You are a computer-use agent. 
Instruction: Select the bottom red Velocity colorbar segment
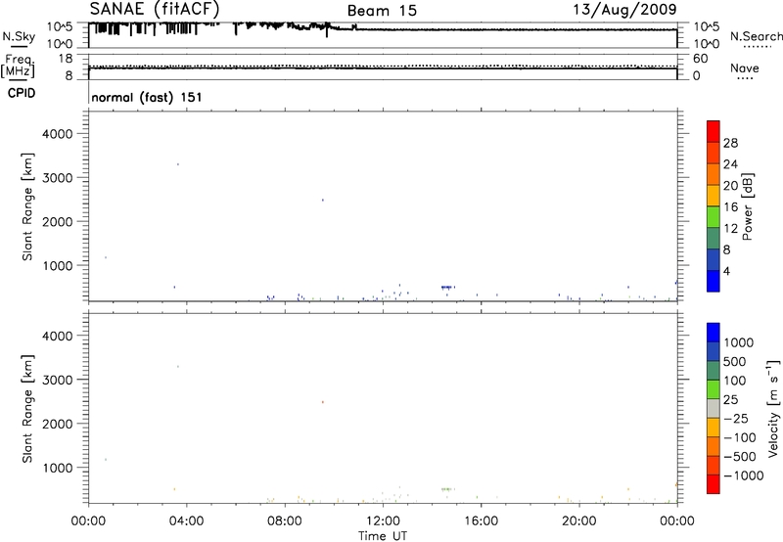point(714,484)
